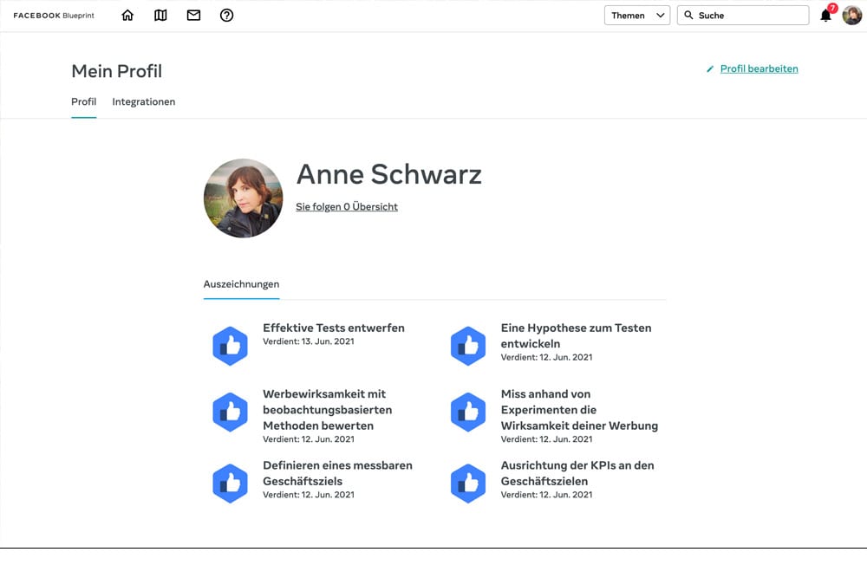
Task: Click inside the Suche search field
Action: click(x=746, y=15)
